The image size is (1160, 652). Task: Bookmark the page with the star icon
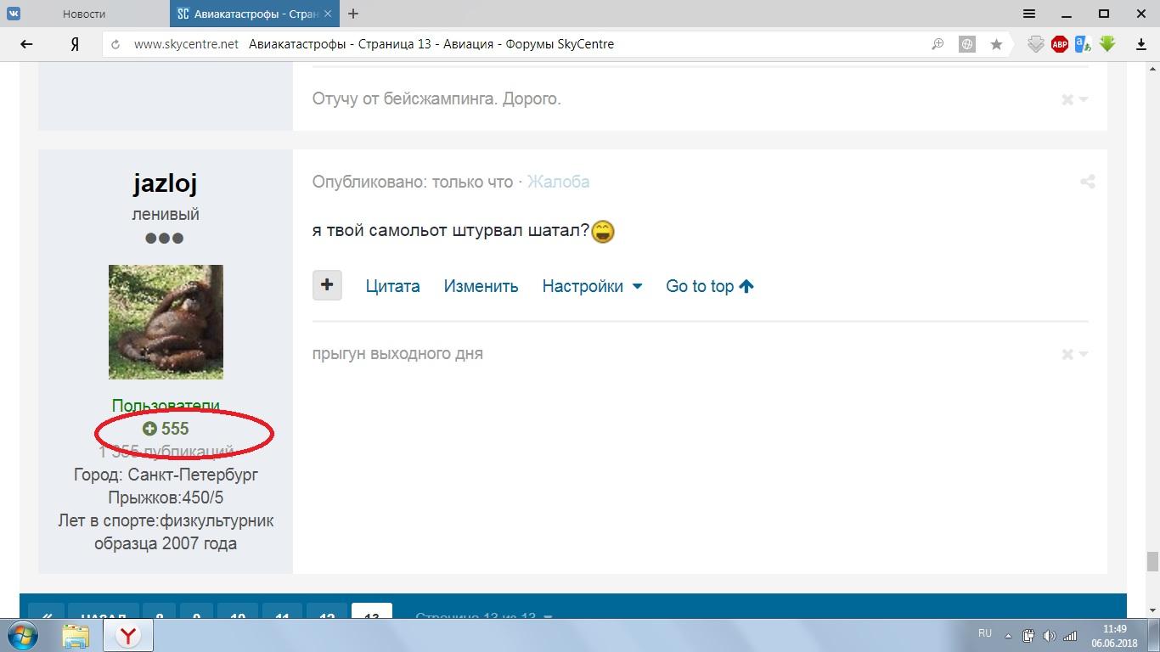pos(996,44)
